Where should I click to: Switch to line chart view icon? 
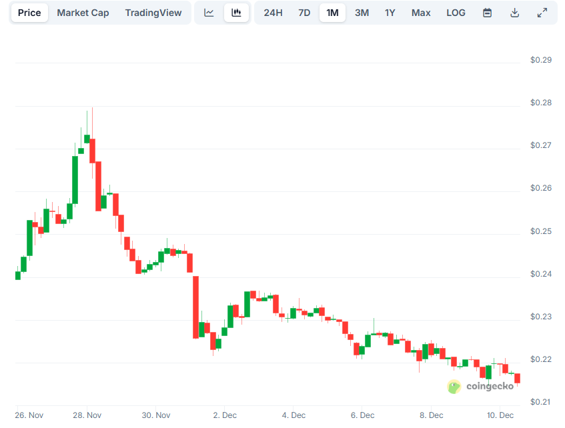point(209,13)
